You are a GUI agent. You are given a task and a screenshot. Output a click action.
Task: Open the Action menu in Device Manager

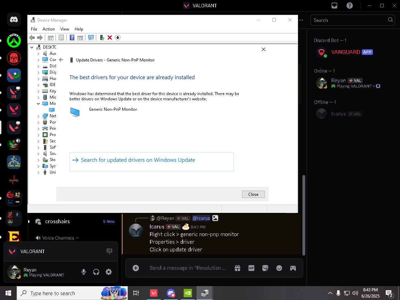(49, 29)
